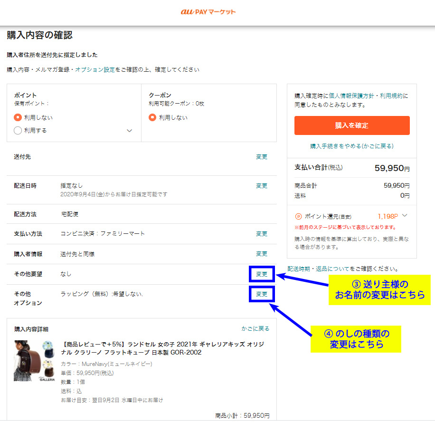Click the au PAY マーケット logo
The height and width of the screenshot is (423, 435).
tap(208, 12)
